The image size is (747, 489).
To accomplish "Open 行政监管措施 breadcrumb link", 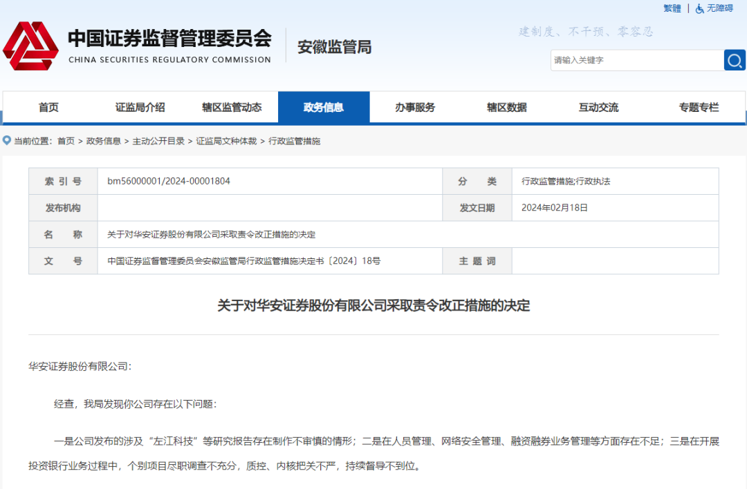I will coord(295,142).
